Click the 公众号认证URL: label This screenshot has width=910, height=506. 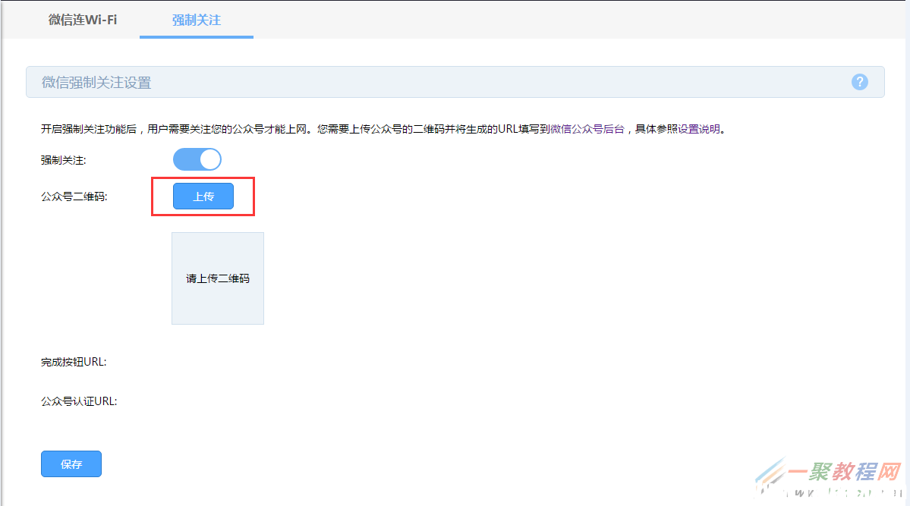coord(79,401)
